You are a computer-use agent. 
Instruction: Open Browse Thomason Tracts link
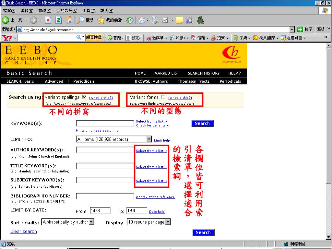point(194,81)
